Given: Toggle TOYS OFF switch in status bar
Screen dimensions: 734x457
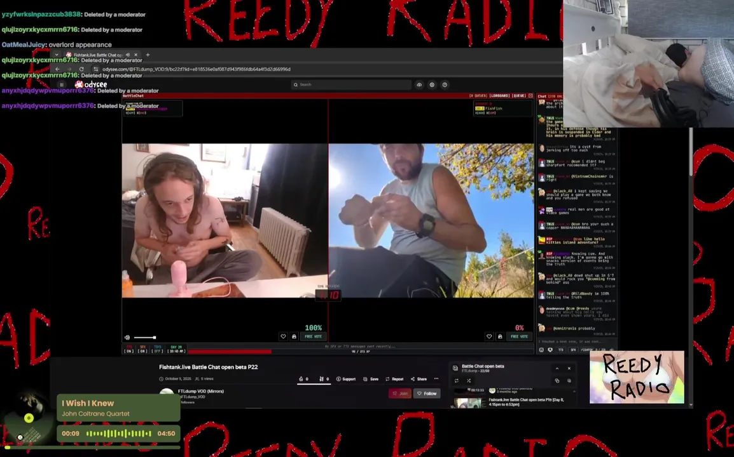Looking at the screenshot, I should coord(157,349).
